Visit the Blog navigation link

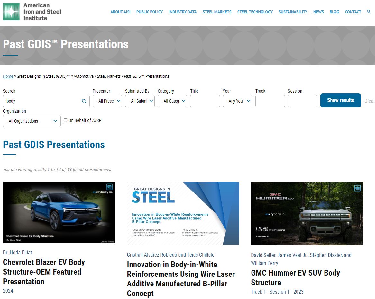click(x=334, y=12)
